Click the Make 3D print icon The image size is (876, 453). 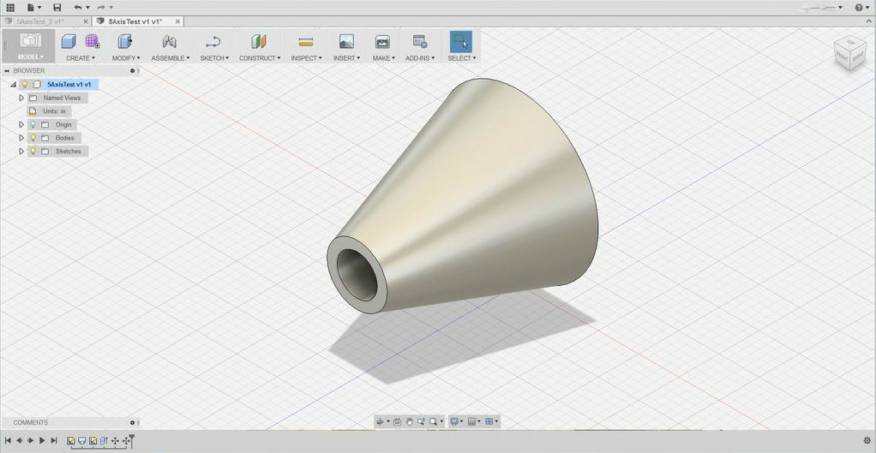pyautogui.click(x=382, y=42)
